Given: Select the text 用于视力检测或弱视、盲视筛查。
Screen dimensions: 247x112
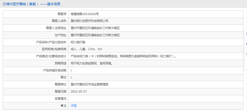Looking at the screenshot, I should click(x=92, y=63).
